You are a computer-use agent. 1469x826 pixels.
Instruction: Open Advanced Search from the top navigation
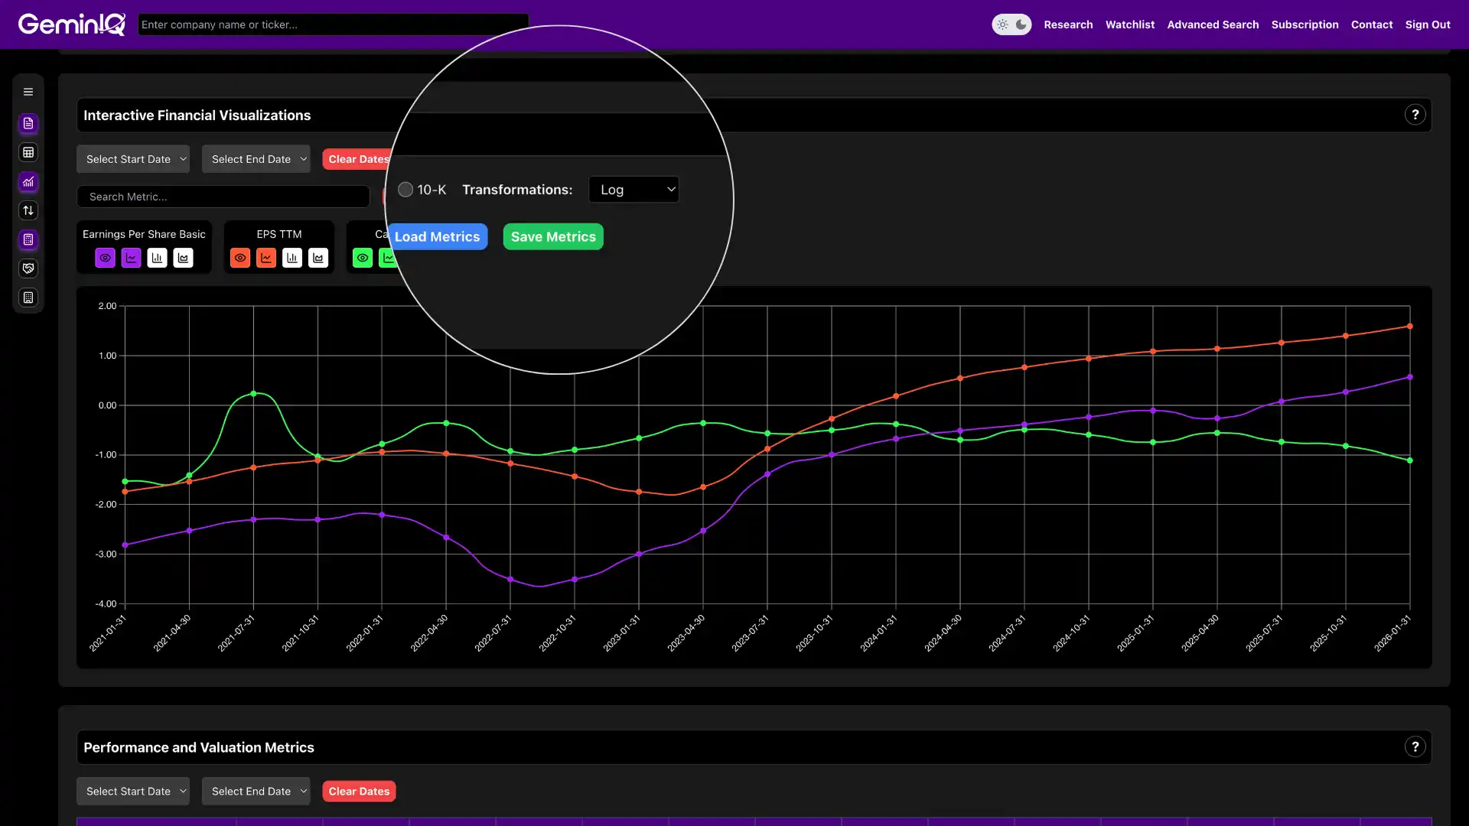click(x=1213, y=24)
